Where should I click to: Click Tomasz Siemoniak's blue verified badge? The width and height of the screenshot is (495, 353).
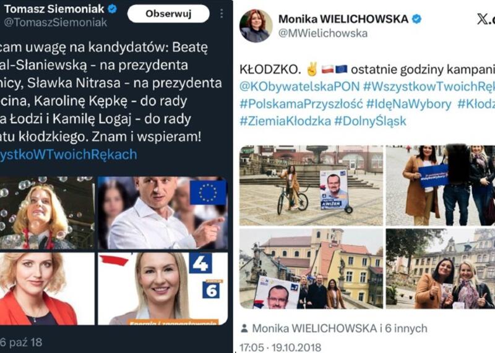coord(113,9)
